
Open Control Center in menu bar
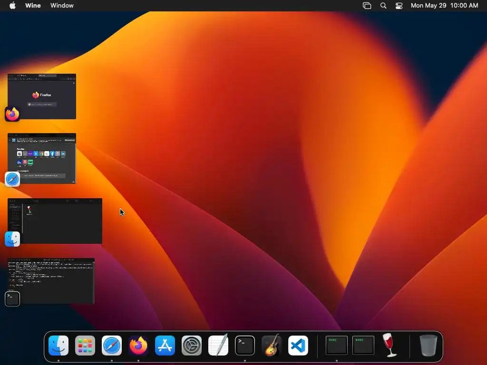[x=399, y=6]
